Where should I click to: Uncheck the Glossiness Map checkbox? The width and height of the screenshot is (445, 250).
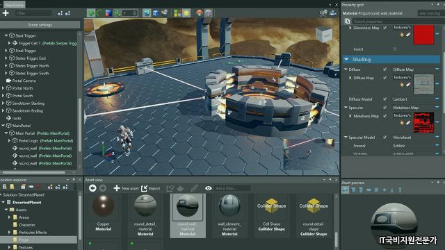click(385, 28)
